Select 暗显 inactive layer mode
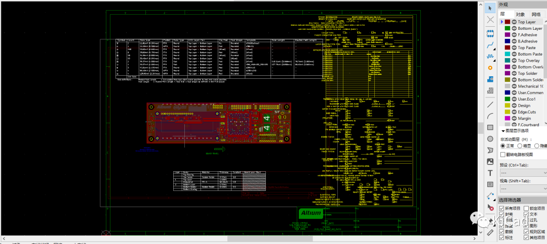The width and height of the screenshot is (547, 244). pyautogui.click(x=520, y=146)
